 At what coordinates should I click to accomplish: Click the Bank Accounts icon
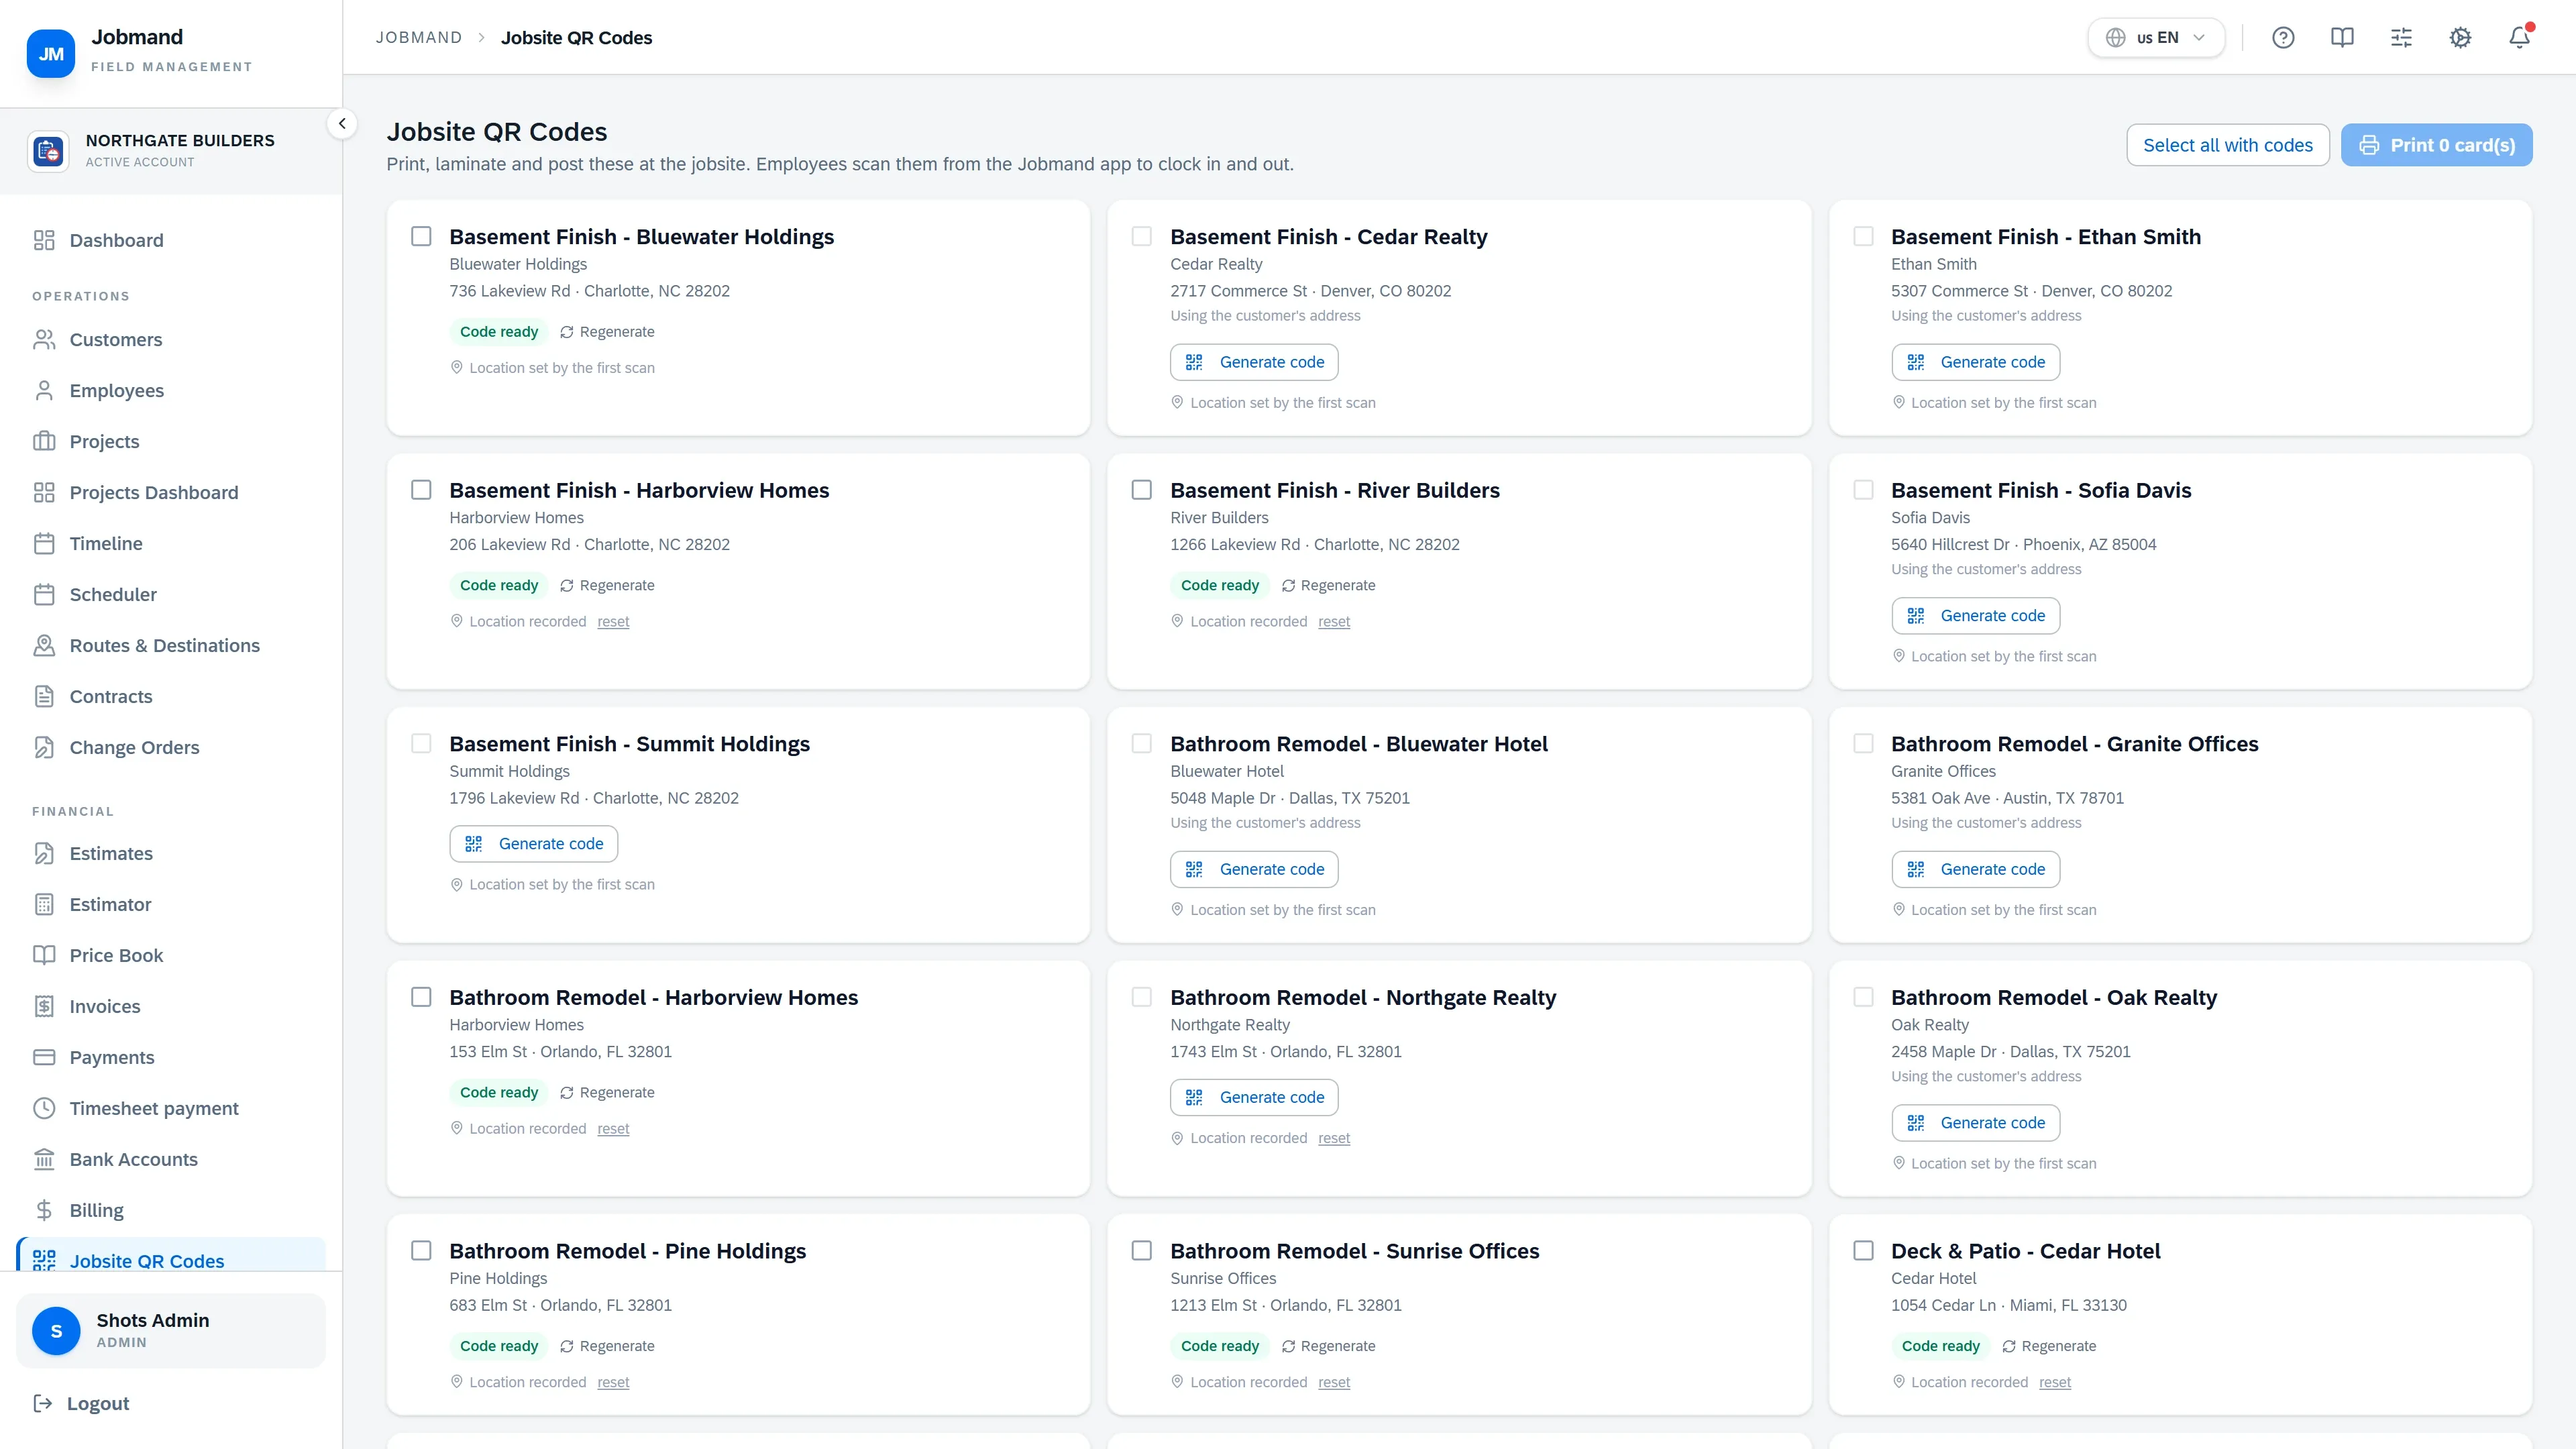[44, 1159]
